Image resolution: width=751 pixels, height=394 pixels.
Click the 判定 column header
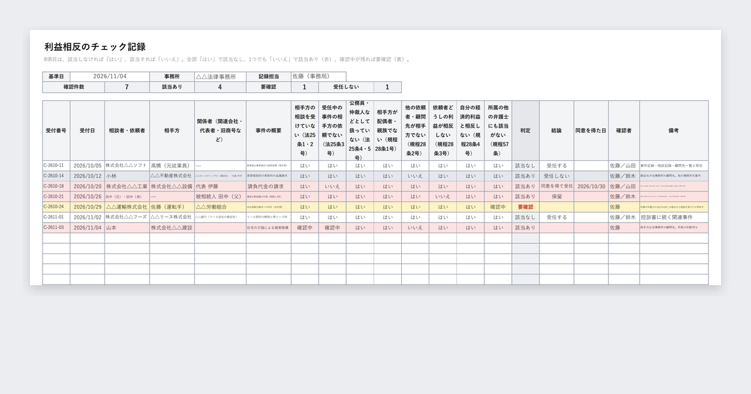(x=526, y=131)
